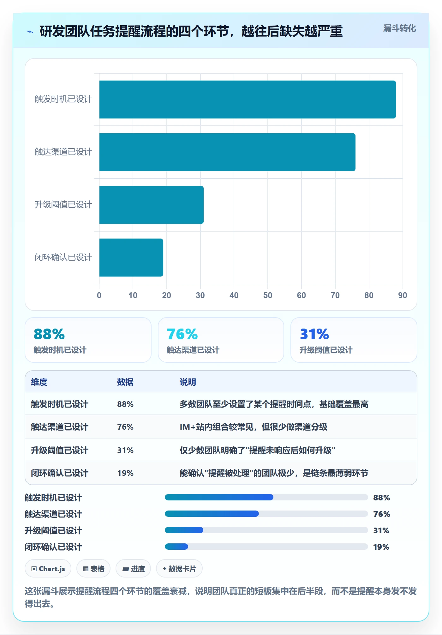Click the 76% progress bar for 触达渠道已设计
The width and height of the screenshot is (442, 635).
click(266, 514)
